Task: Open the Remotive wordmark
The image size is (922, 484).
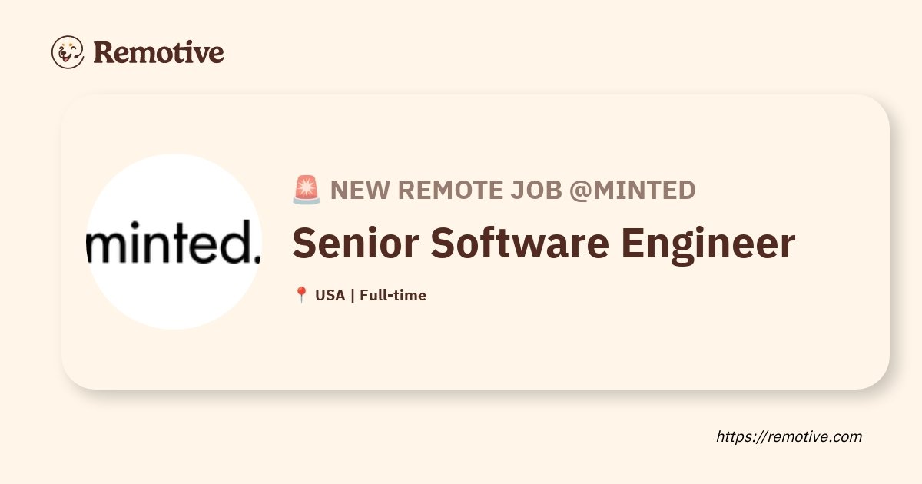Action: point(159,52)
